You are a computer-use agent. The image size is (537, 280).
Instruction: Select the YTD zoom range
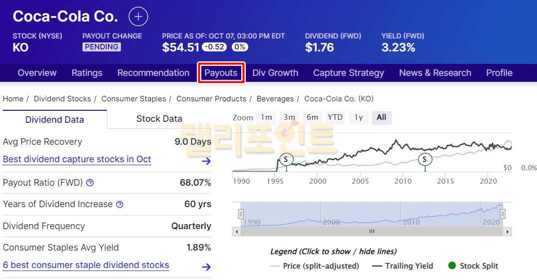coord(335,117)
